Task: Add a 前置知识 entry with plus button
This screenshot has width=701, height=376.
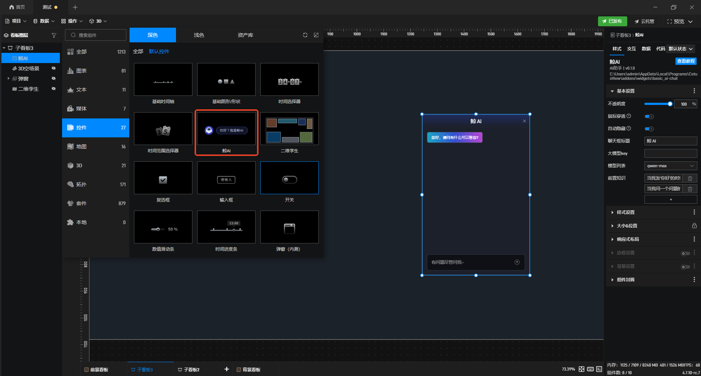Action: pyautogui.click(x=671, y=199)
